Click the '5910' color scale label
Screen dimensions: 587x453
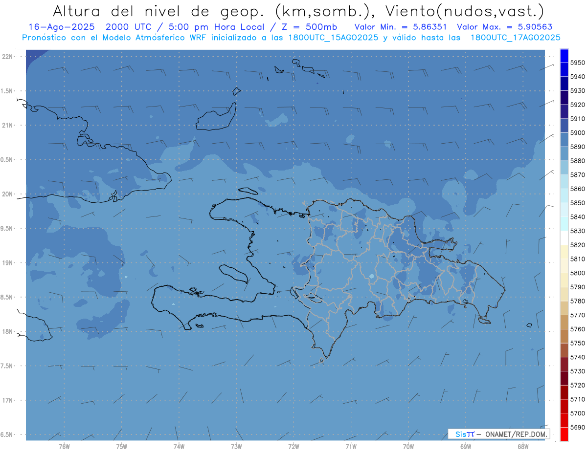(x=578, y=119)
